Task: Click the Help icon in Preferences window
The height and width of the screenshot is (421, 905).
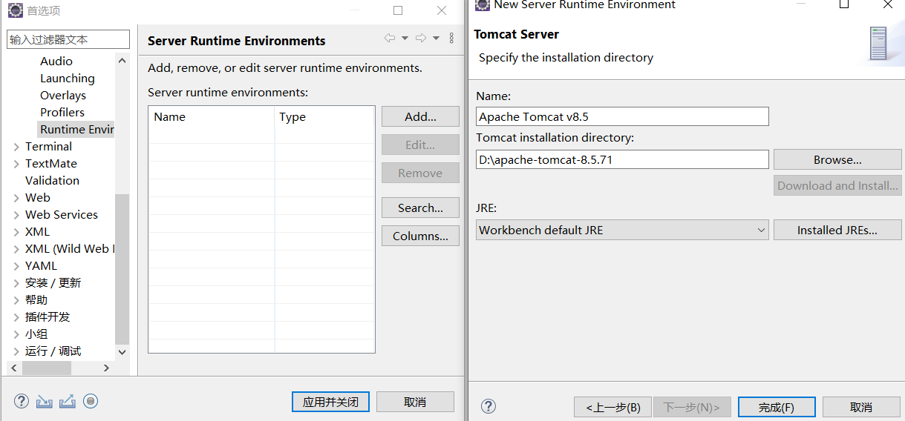Action: click(21, 401)
